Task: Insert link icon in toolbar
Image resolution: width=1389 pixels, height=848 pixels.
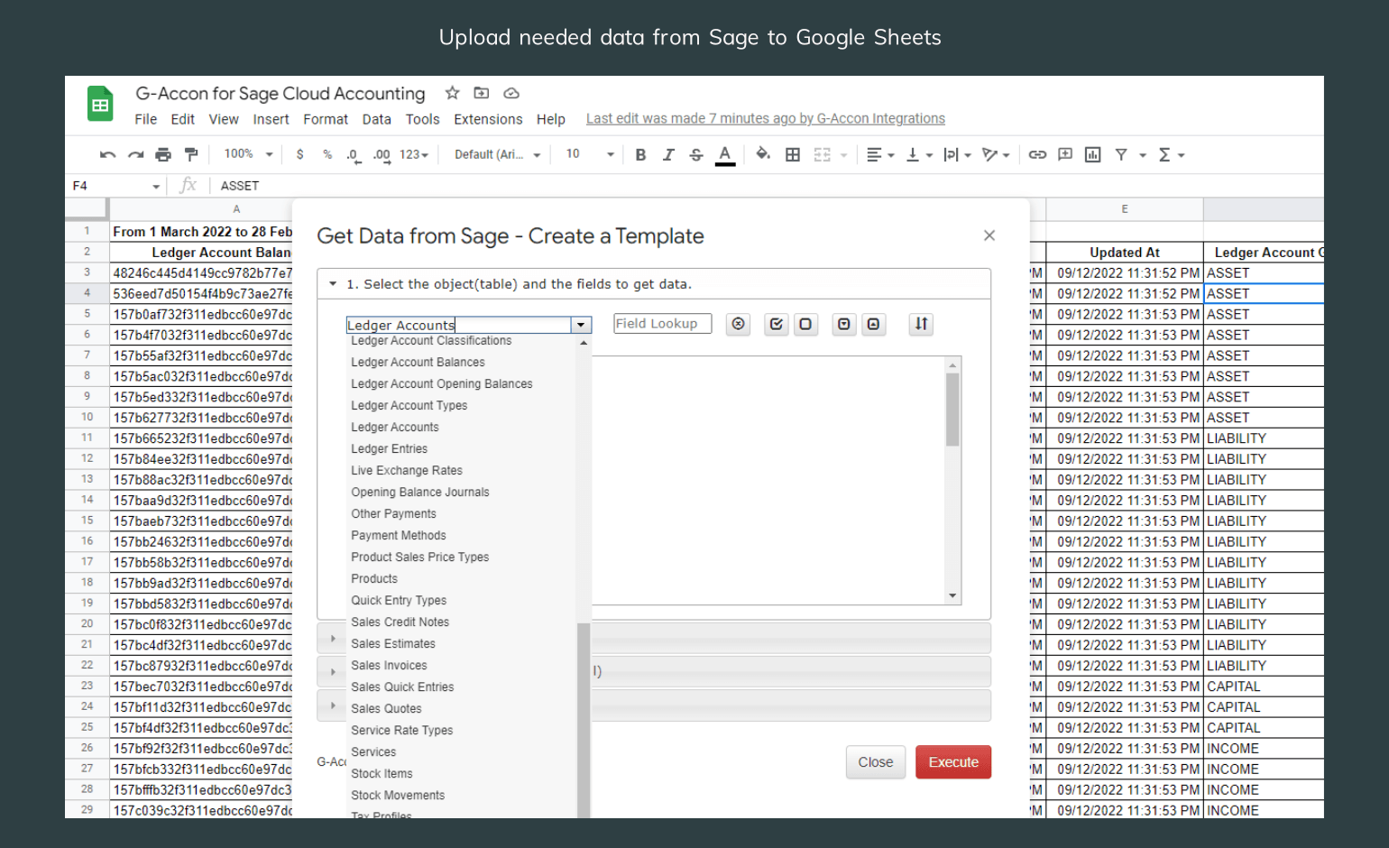Action: click(x=1037, y=155)
